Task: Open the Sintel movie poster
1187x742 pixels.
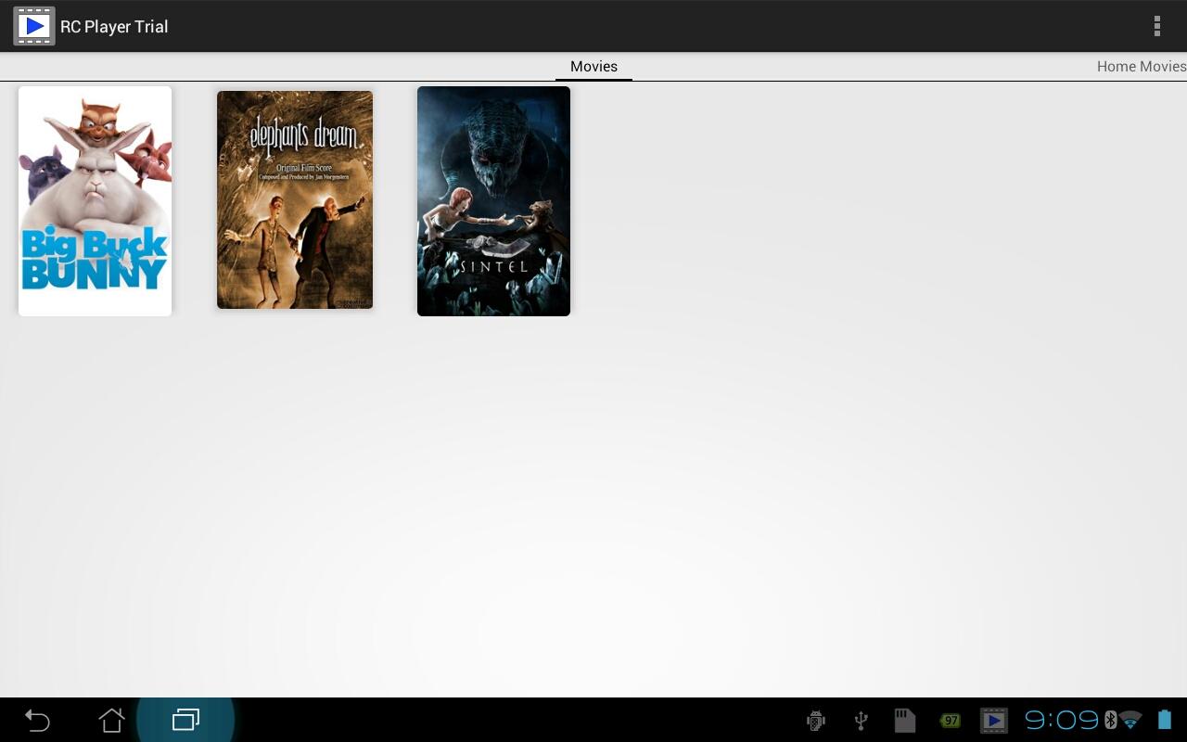Action: tap(493, 201)
